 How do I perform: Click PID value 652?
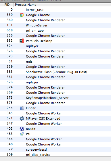(x=10, y=41)
